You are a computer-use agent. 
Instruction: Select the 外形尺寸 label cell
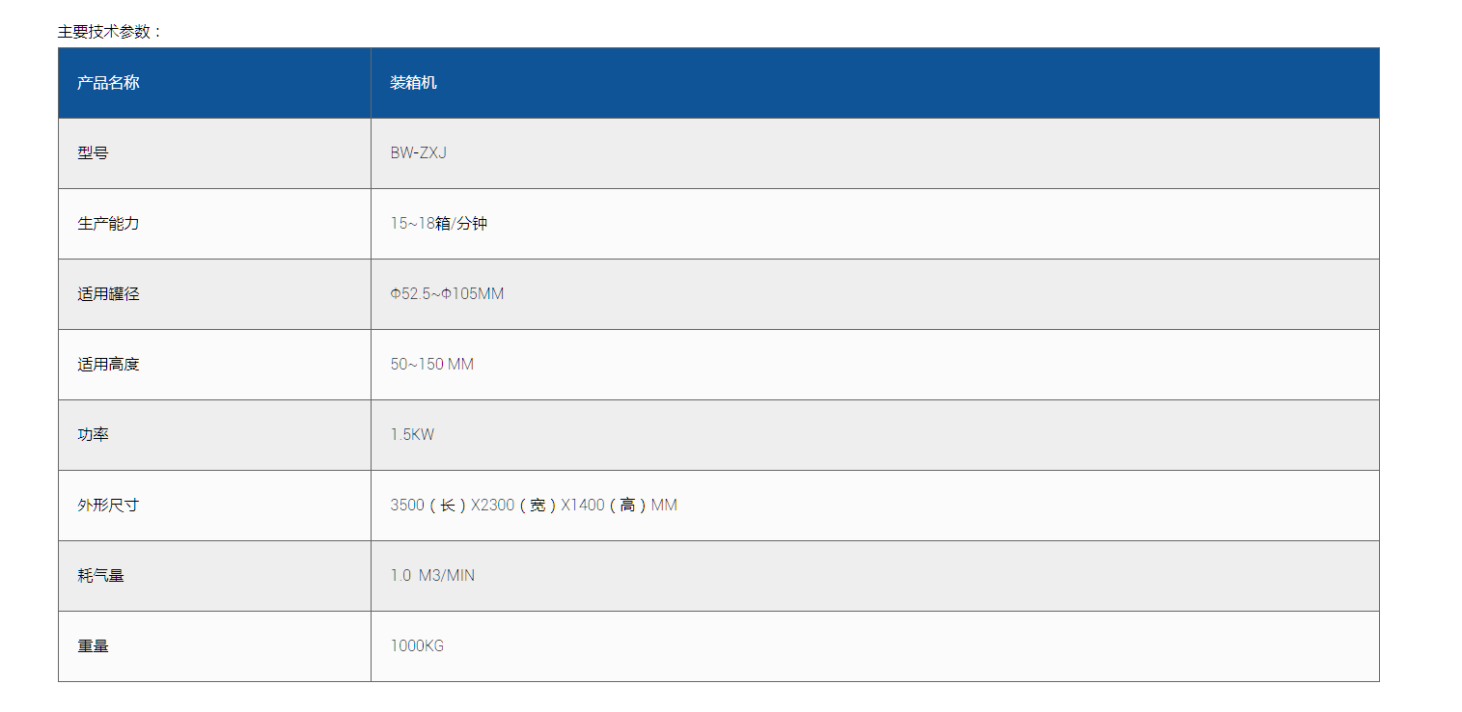108,506
